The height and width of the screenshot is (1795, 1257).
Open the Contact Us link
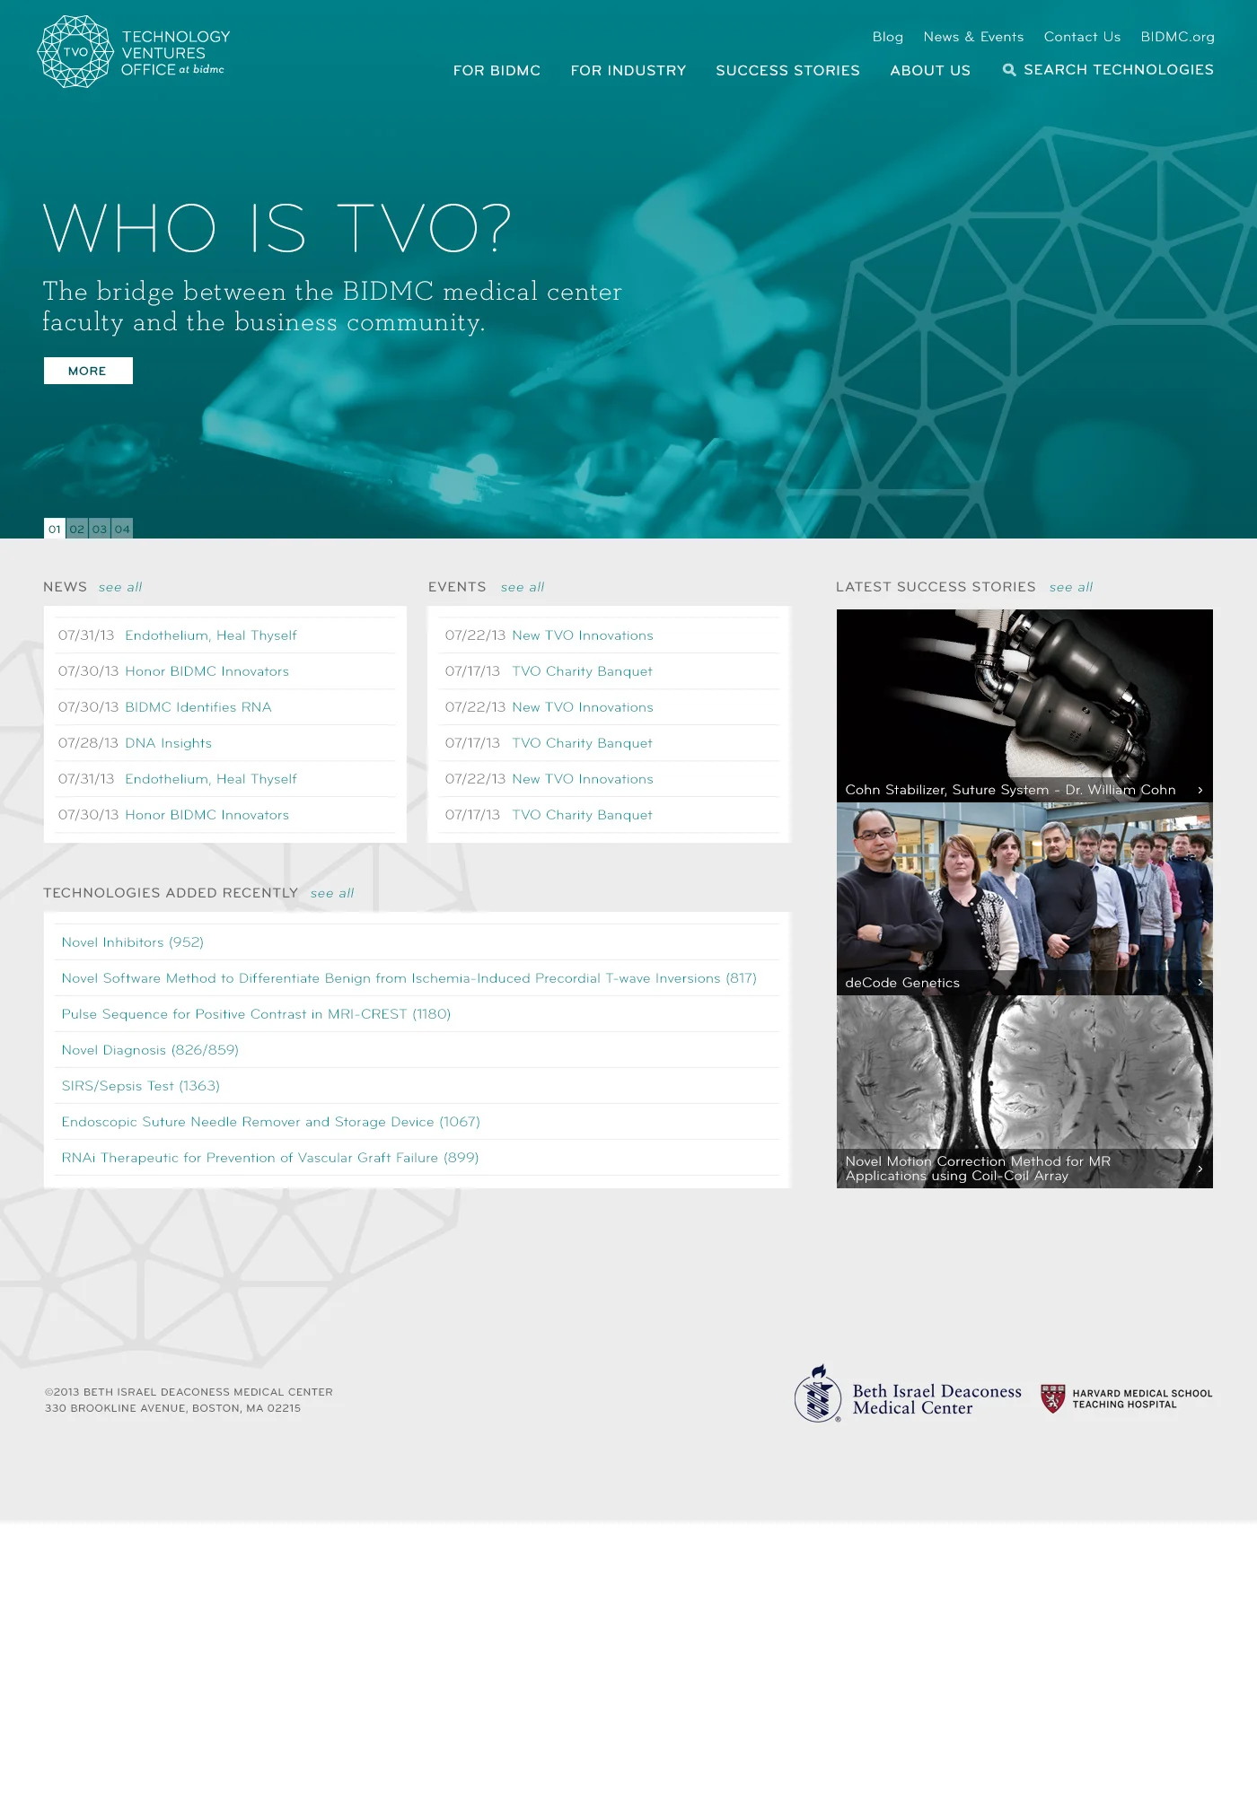pos(1082,37)
